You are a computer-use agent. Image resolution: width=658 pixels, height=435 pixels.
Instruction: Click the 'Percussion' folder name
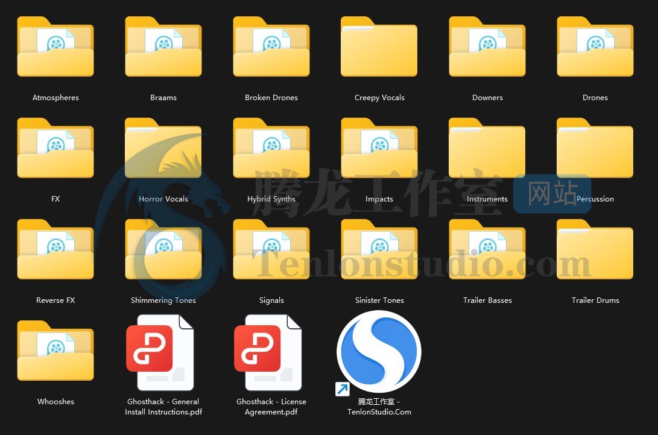595,198
